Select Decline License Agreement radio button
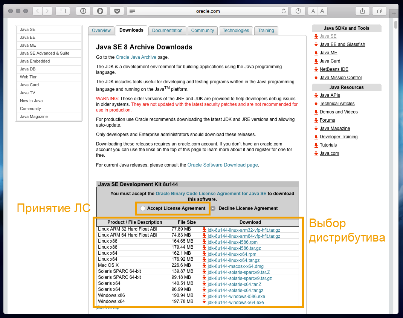The height and width of the screenshot is (318, 403). pyautogui.click(x=213, y=208)
